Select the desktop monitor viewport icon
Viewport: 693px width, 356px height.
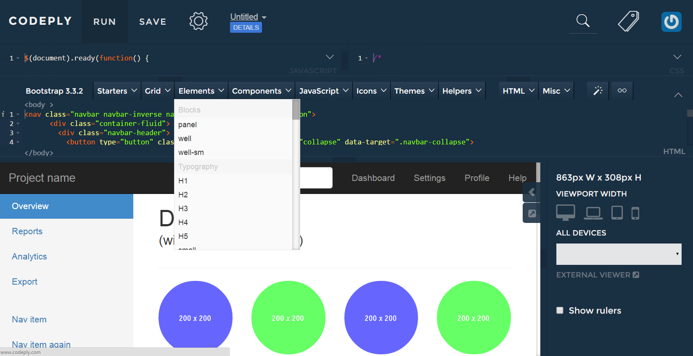pyautogui.click(x=566, y=212)
